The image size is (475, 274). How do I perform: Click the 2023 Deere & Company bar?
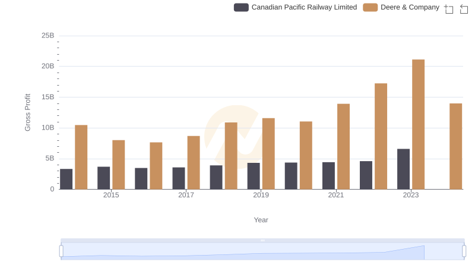tap(419, 124)
